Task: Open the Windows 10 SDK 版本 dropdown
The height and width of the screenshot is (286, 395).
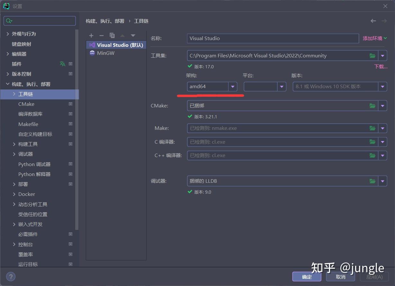Action: click(382, 86)
